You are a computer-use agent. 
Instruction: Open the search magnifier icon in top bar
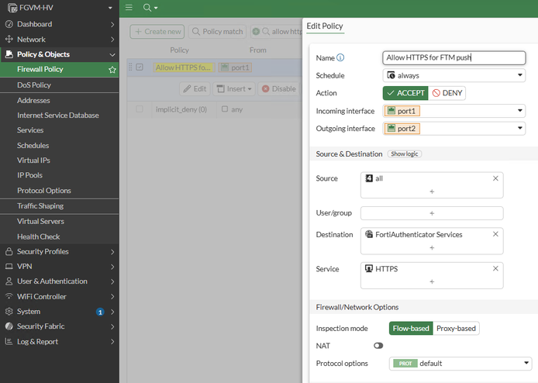coord(147,7)
